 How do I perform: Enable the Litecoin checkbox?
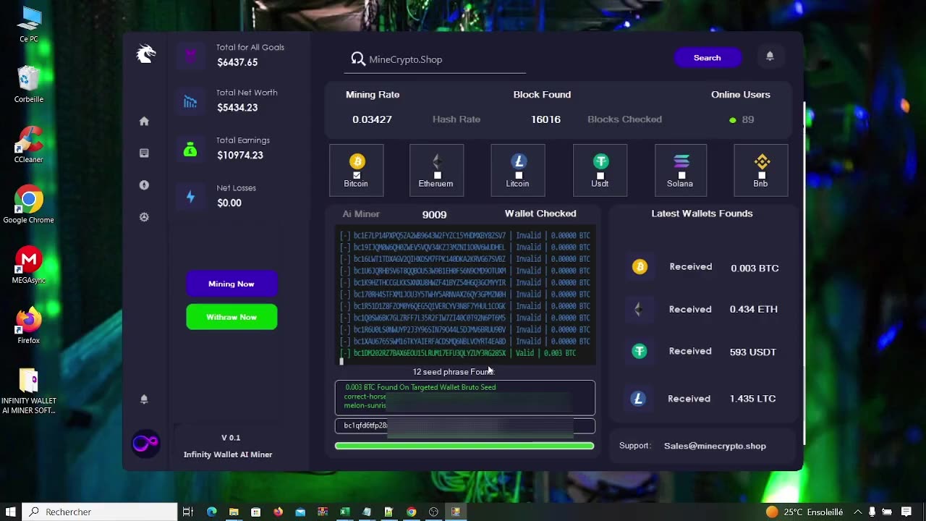coord(519,175)
